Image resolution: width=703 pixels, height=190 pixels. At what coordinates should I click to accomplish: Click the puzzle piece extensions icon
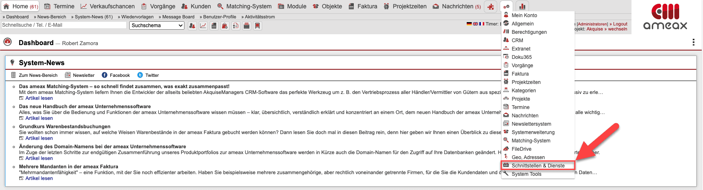coord(491,7)
